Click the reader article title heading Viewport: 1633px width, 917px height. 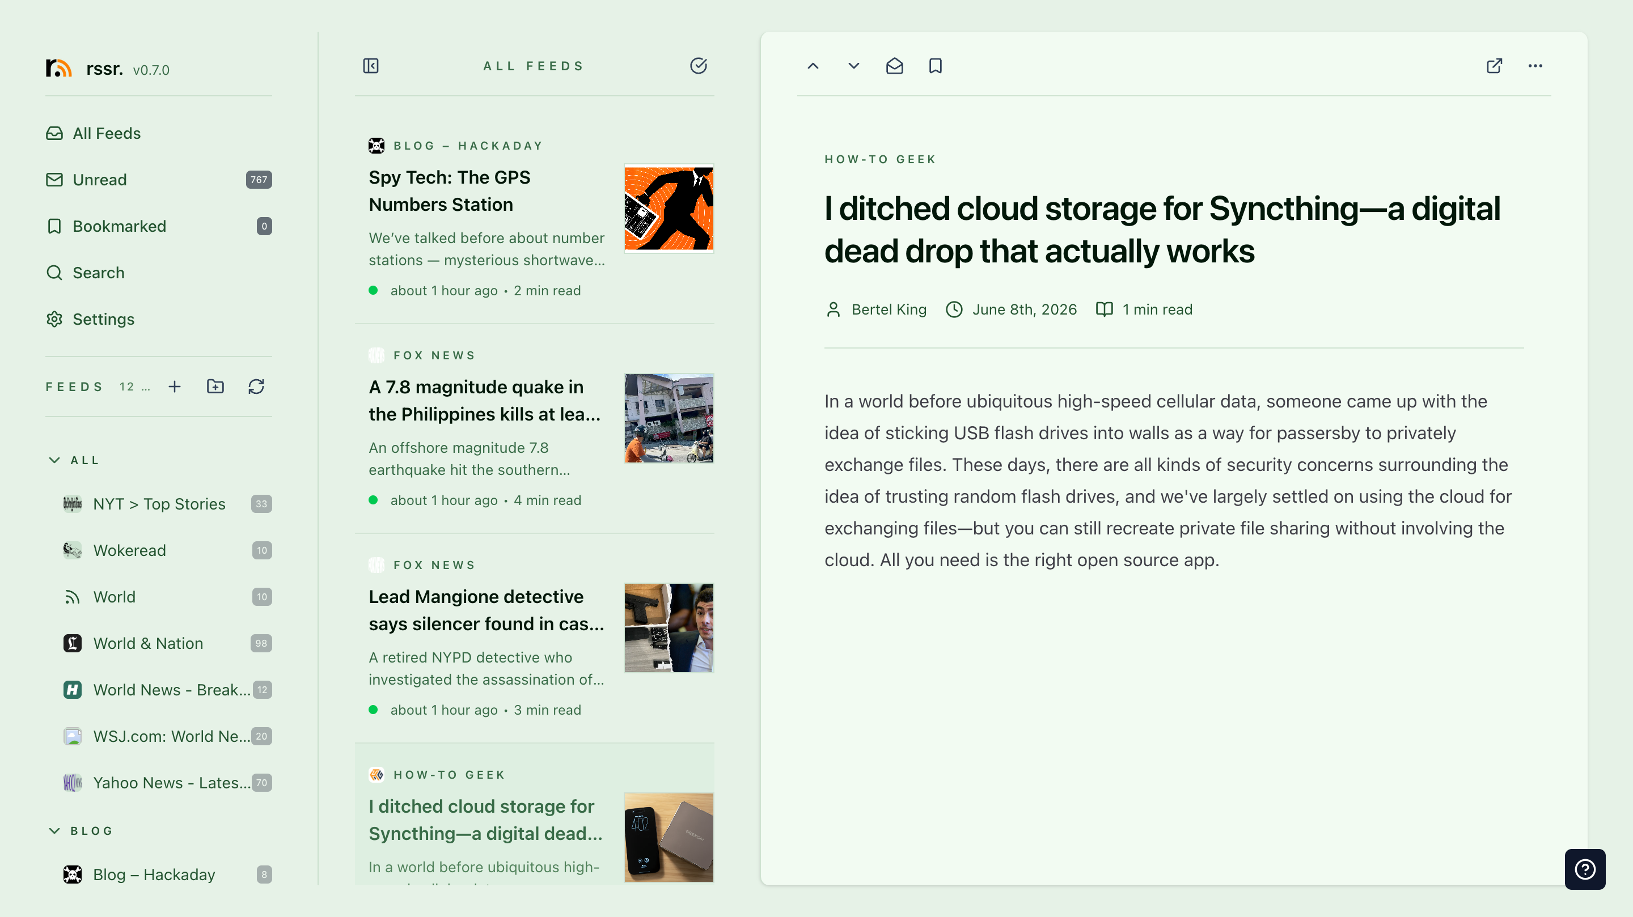click(1162, 230)
